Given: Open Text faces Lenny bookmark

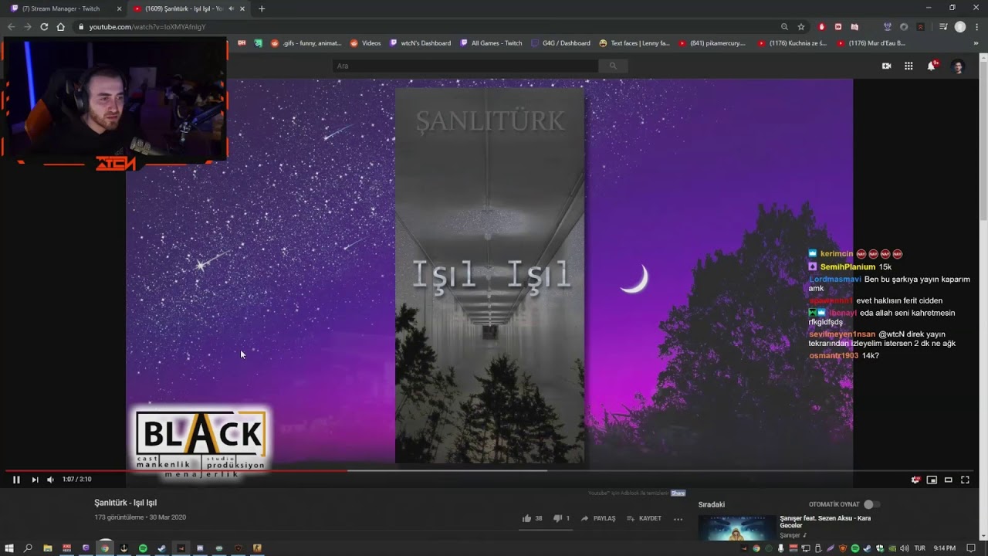Looking at the screenshot, I should (634, 43).
